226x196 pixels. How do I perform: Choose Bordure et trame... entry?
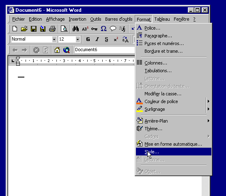[x=174, y=51]
